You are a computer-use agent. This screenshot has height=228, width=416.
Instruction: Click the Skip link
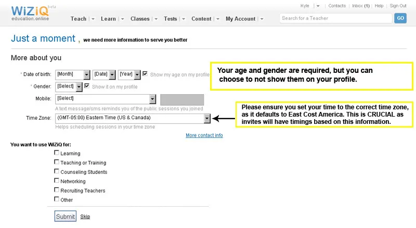[x=85, y=217]
